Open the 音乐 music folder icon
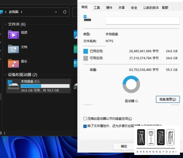The width and height of the screenshot is (183, 158). click(x=13, y=63)
